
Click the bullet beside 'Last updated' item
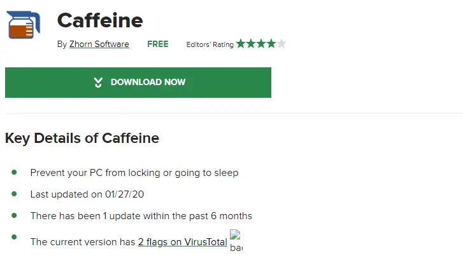pos(14,194)
